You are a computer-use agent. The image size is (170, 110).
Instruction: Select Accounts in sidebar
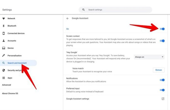[x=12, y=41]
